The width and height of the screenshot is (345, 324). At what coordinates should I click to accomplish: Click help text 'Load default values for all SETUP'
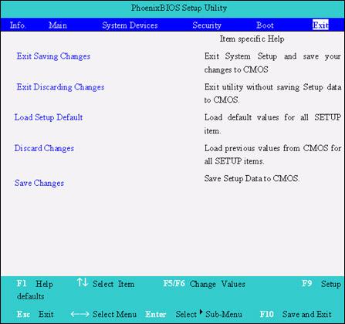[272, 117]
